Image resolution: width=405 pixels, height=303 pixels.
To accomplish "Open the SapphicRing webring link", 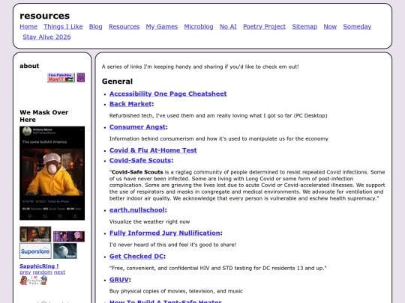I will coord(39,266).
